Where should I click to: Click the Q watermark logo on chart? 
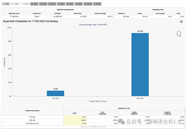[179, 34]
